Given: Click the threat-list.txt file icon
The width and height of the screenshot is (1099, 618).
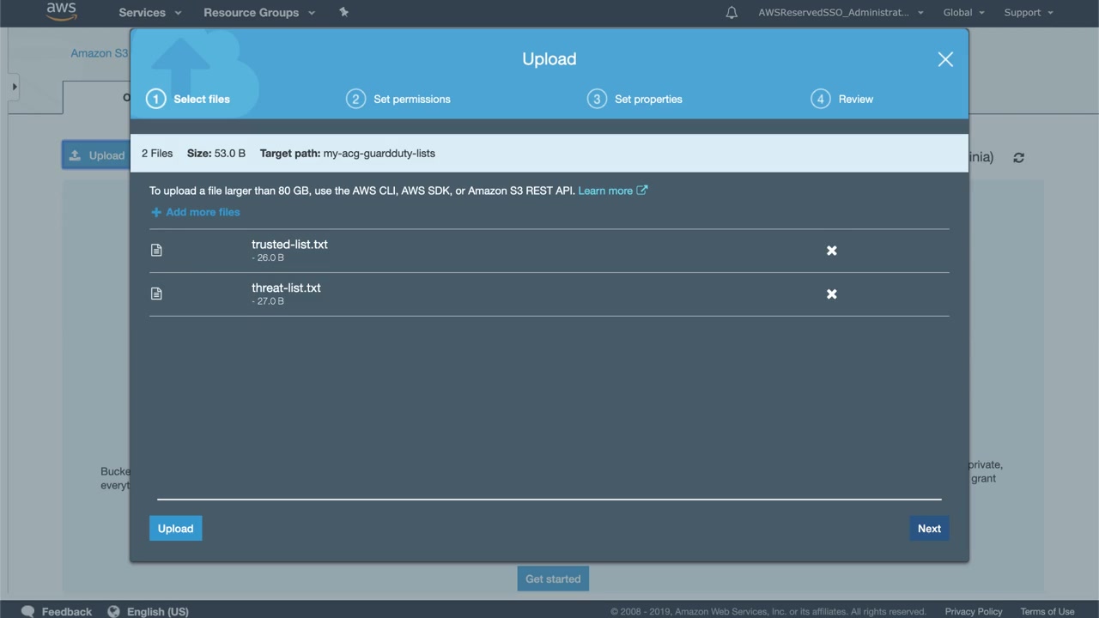Looking at the screenshot, I should (x=156, y=294).
